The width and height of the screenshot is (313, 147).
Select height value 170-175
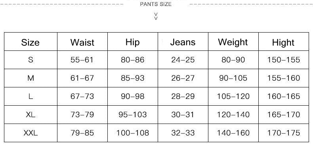click(283, 133)
